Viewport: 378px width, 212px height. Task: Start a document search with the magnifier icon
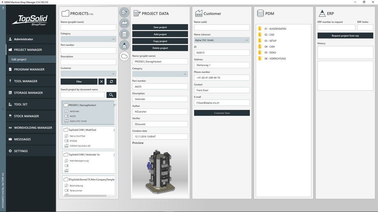(111, 95)
